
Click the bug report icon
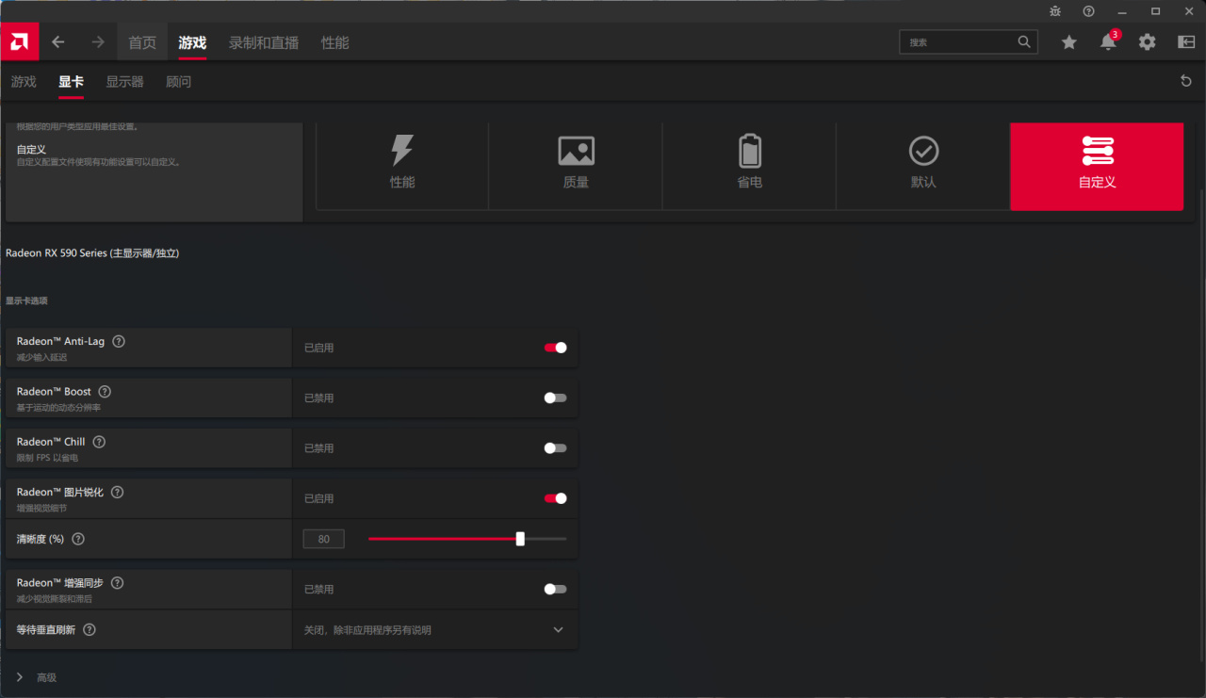click(1055, 11)
